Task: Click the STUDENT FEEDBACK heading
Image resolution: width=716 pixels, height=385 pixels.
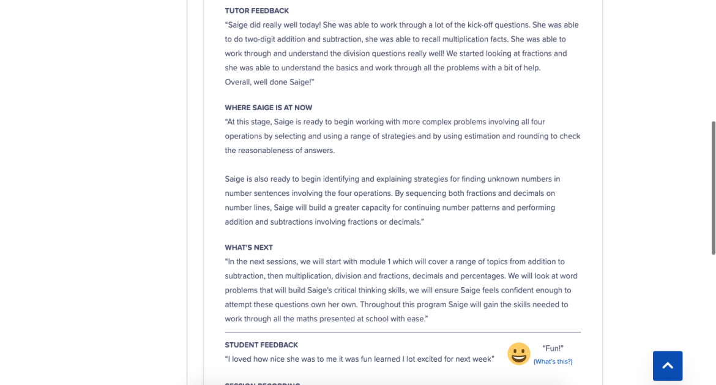Action: tap(261, 345)
